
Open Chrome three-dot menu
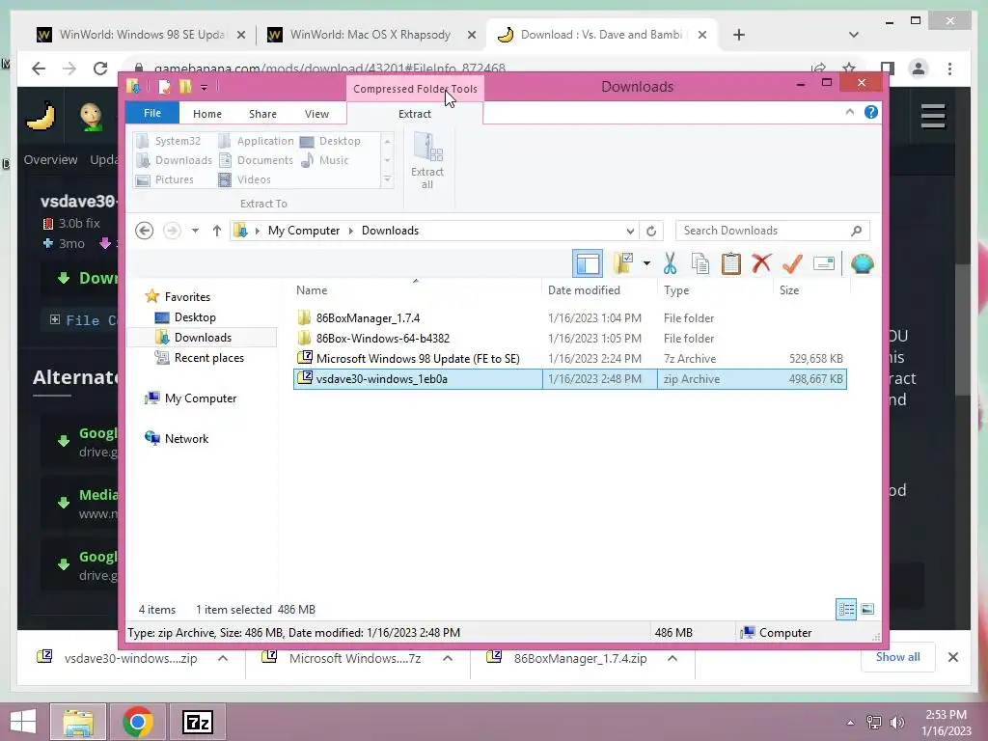949,69
